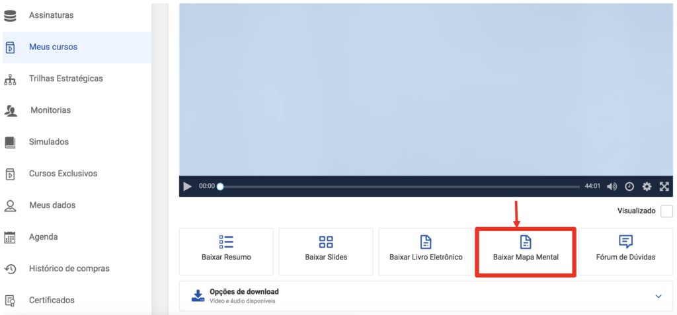Open Assinaturas in the sidebar
Screen dimensions: 677x315
[51, 15]
